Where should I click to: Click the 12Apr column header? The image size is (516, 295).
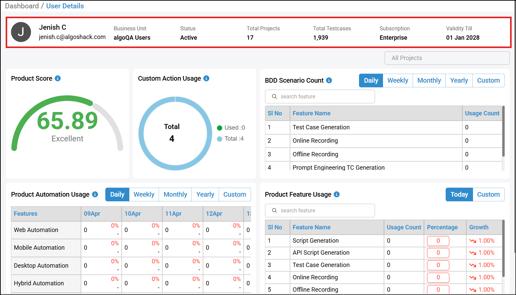click(x=223, y=214)
